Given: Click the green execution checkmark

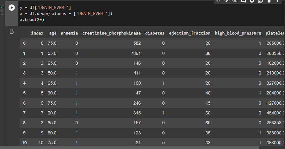Looking at the screenshot, I should coord(2,7).
